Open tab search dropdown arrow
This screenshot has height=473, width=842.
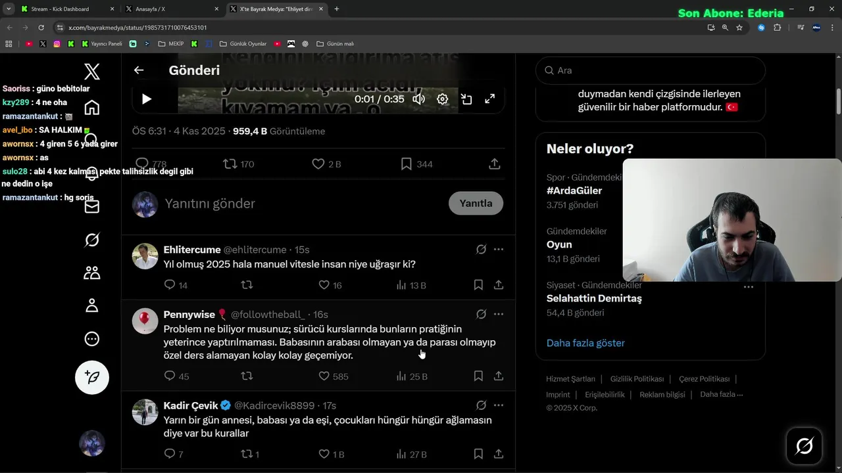point(8,9)
